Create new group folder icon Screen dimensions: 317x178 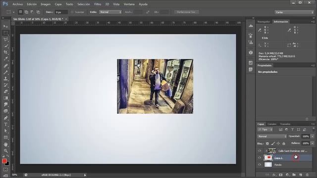coord(294,175)
